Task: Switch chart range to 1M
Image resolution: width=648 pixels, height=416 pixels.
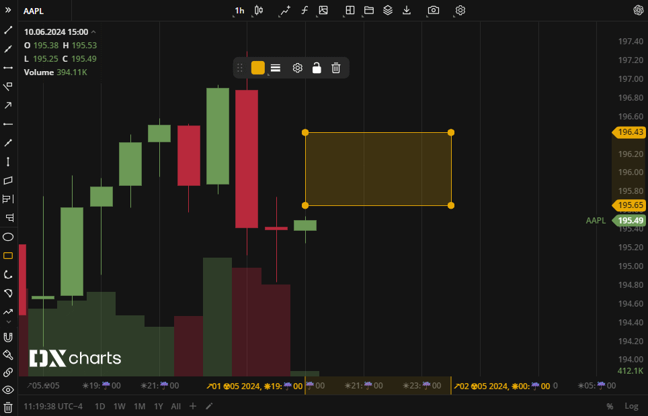Action: 139,407
